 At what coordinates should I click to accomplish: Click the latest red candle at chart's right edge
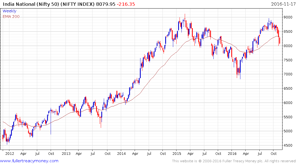(x=279, y=41)
